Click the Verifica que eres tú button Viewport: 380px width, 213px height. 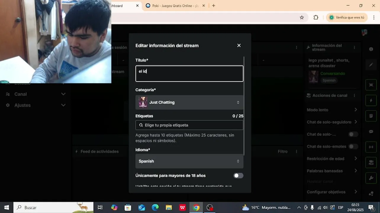(347, 17)
